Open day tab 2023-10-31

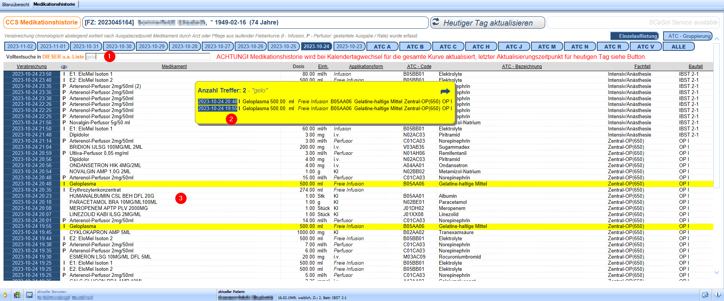click(x=86, y=46)
